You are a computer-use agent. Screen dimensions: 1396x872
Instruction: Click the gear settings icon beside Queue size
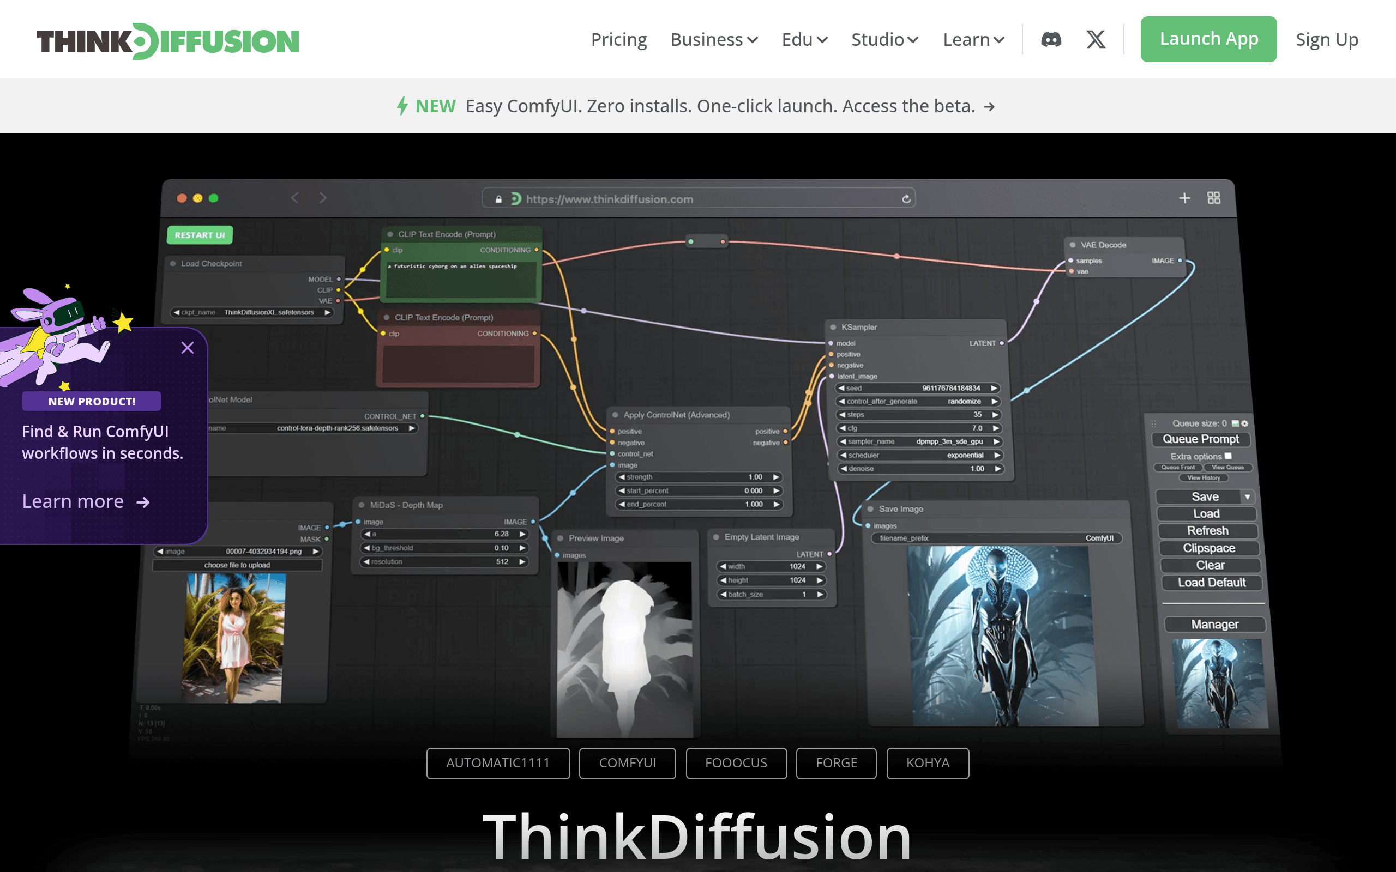[1245, 423]
